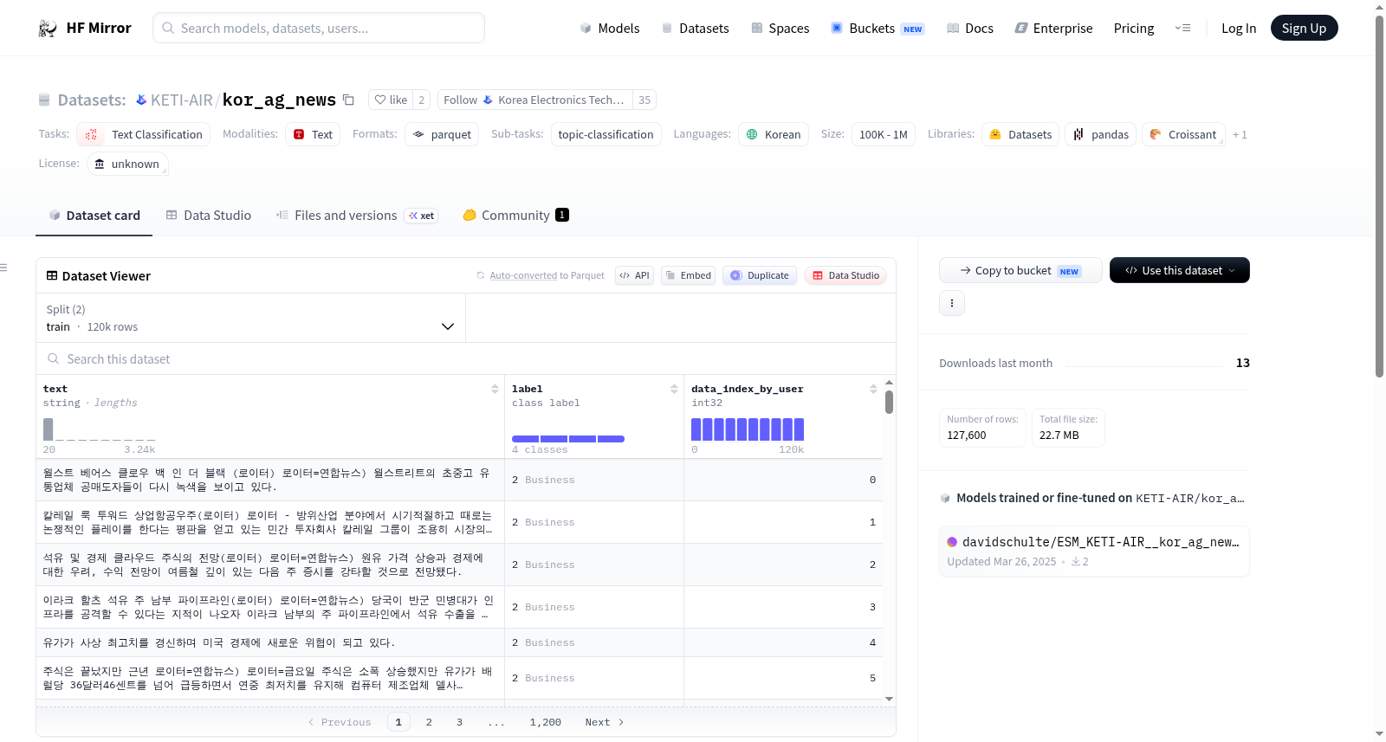
Task: Open the KETI-AIR organization link
Action: (181, 100)
